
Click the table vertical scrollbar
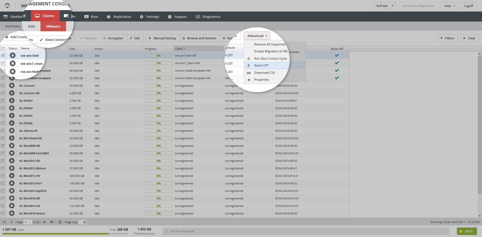coord(479,125)
